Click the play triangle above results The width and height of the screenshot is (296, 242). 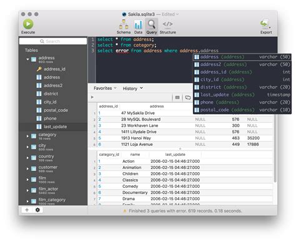(x=92, y=97)
